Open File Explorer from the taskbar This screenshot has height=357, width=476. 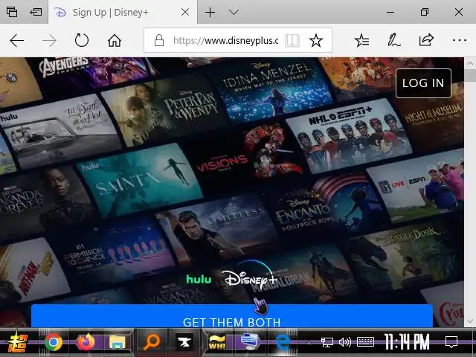pyautogui.click(x=118, y=342)
